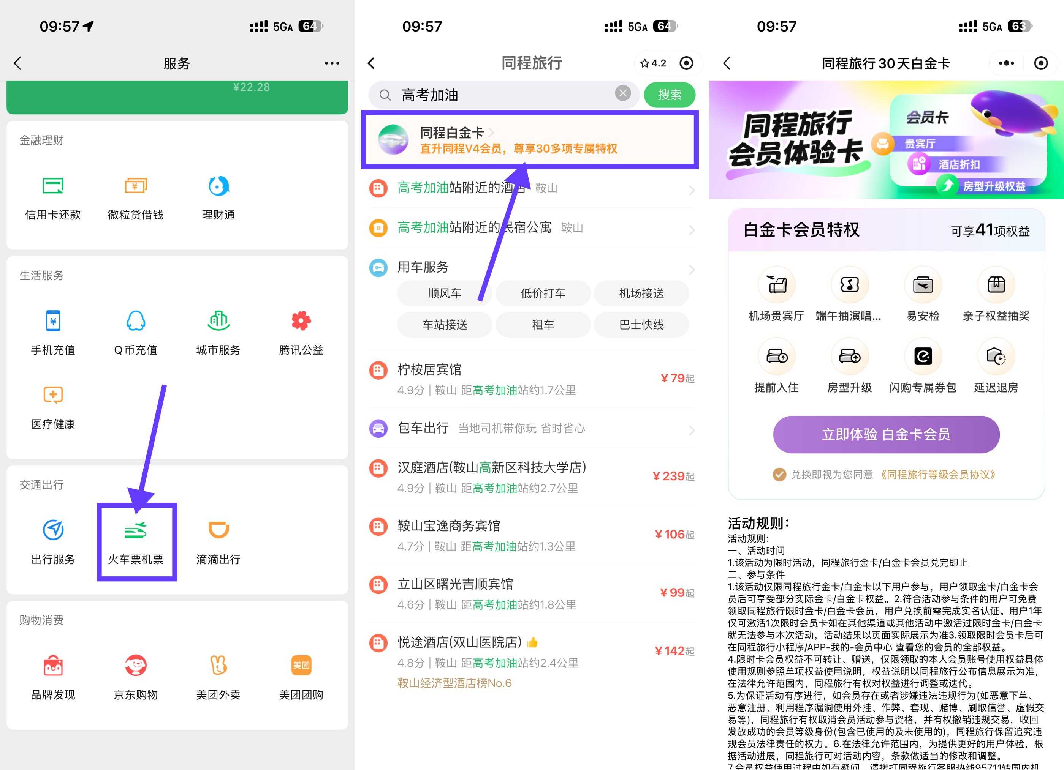Tap 立即体验 白金卡会员 button

point(886,434)
